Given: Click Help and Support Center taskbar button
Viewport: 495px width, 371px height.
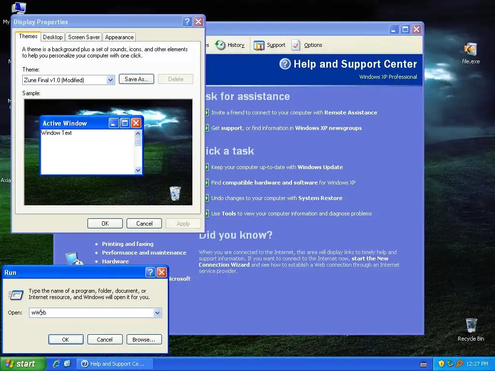Looking at the screenshot, I should tap(116, 364).
